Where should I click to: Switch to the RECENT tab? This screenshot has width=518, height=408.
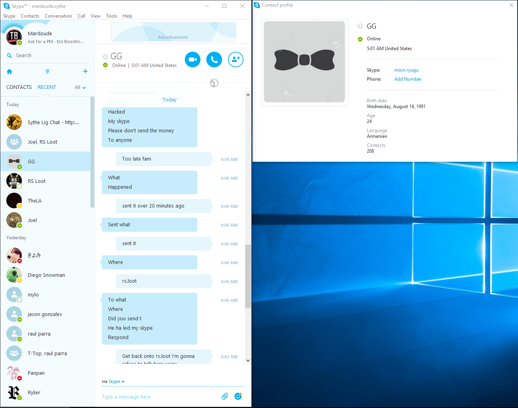pos(47,87)
